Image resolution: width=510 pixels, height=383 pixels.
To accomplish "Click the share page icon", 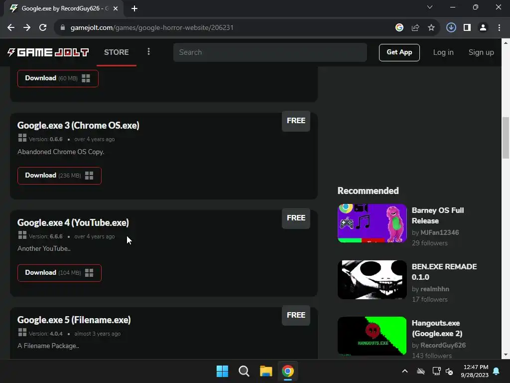I will click(x=415, y=28).
